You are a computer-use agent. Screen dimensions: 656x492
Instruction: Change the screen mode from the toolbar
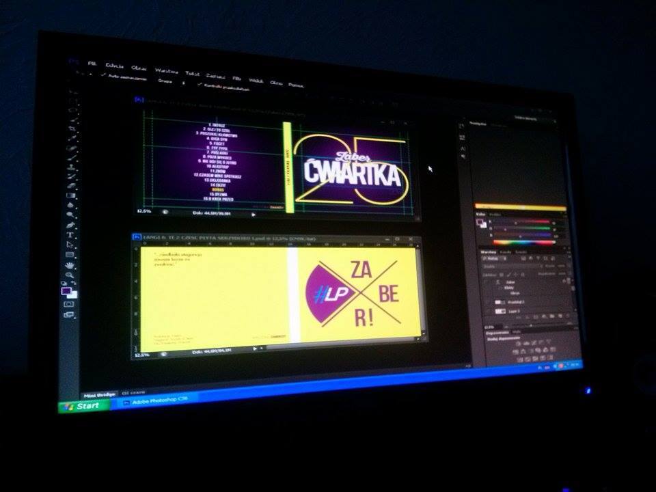click(68, 314)
